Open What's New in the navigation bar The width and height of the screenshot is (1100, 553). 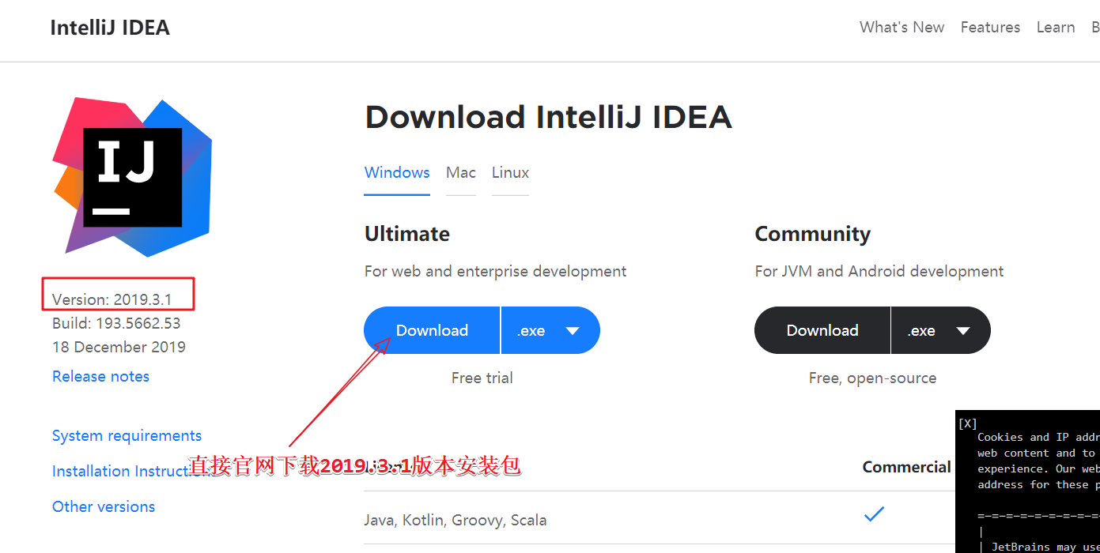pyautogui.click(x=902, y=28)
